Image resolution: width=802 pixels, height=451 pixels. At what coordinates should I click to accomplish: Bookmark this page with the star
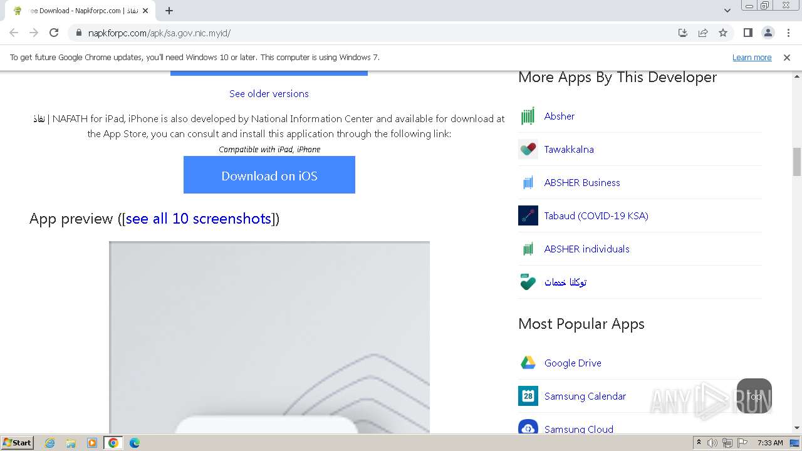click(x=723, y=33)
